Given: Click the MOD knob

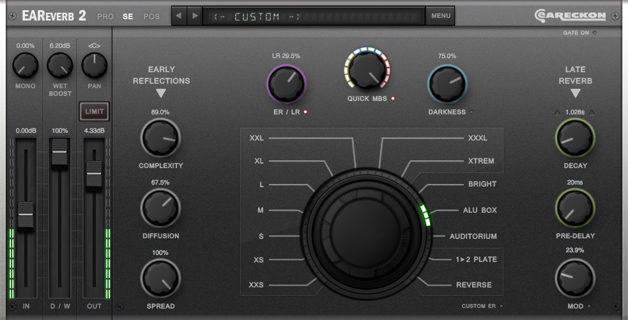Looking at the screenshot, I should coord(575,278).
